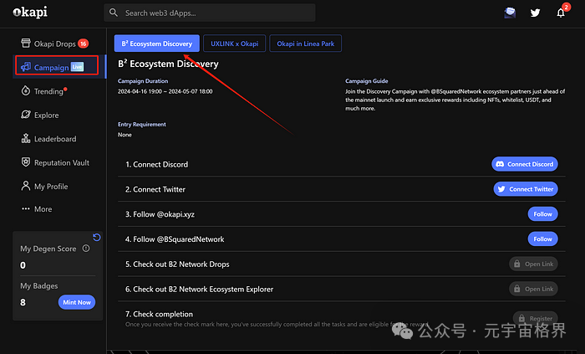Switch to B² Ecosystem Discovery tab
Image resolution: width=585 pixels, height=354 pixels.
click(x=157, y=44)
